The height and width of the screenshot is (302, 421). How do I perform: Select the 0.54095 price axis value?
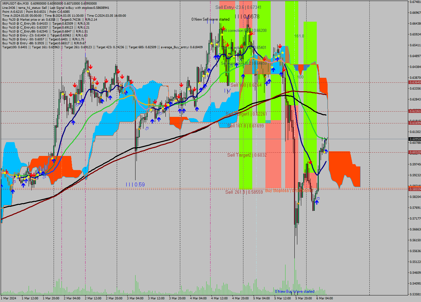coord(415,283)
